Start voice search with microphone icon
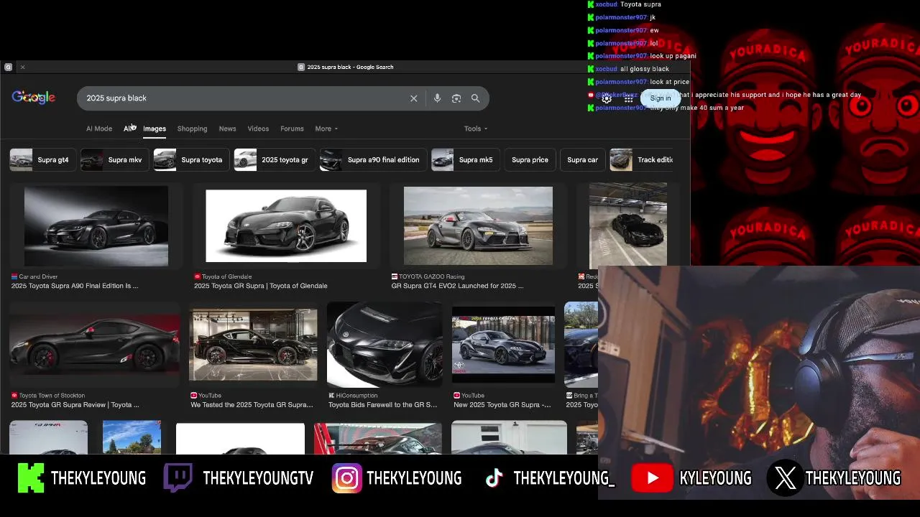The height and width of the screenshot is (517, 920). (x=437, y=98)
